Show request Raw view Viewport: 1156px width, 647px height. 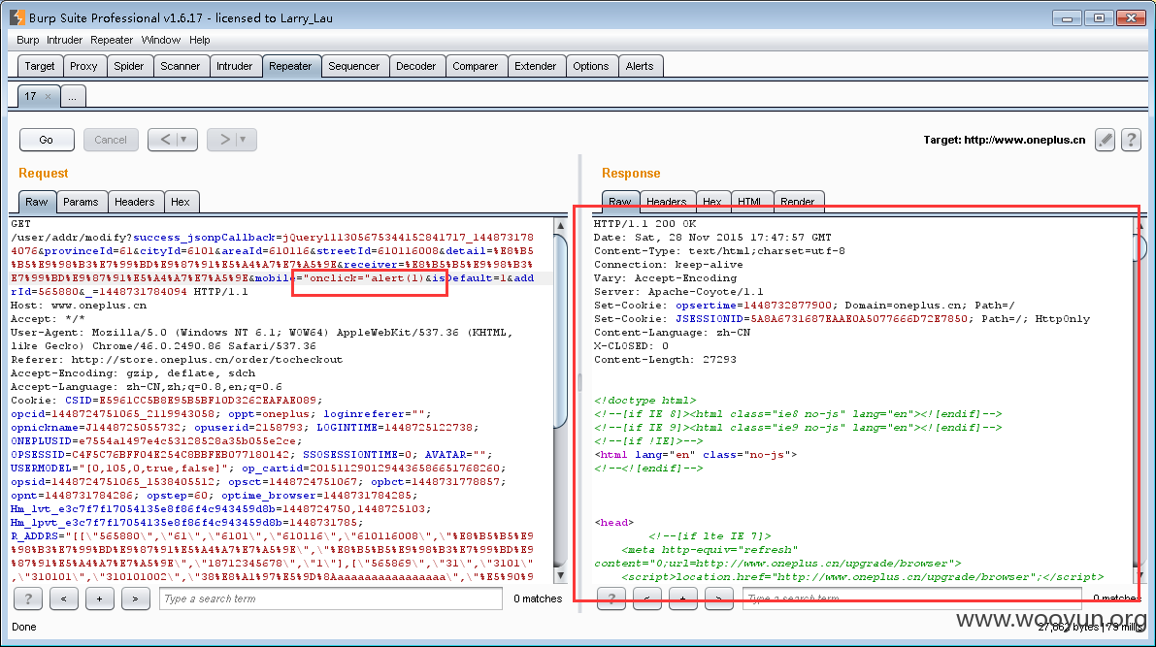point(36,201)
